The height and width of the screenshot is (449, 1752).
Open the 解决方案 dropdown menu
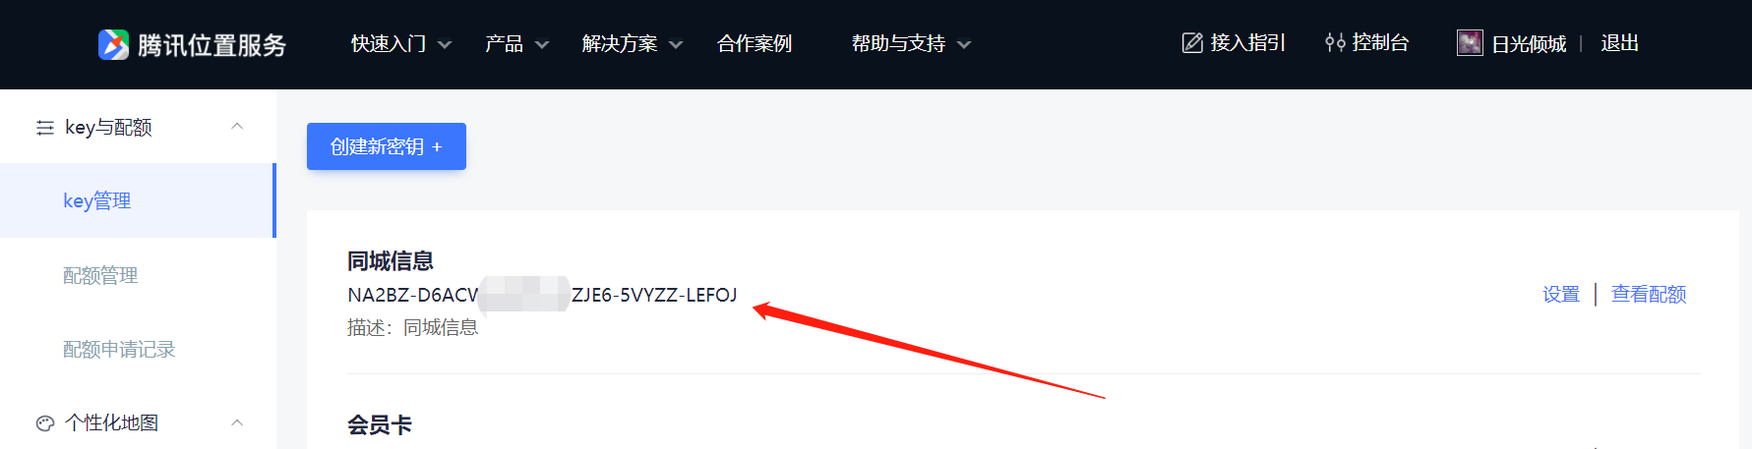click(x=632, y=44)
